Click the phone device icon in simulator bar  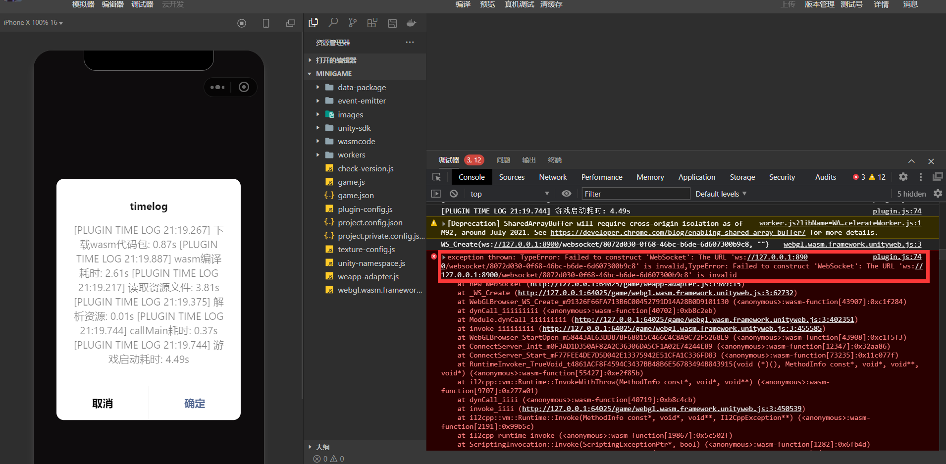pos(266,23)
